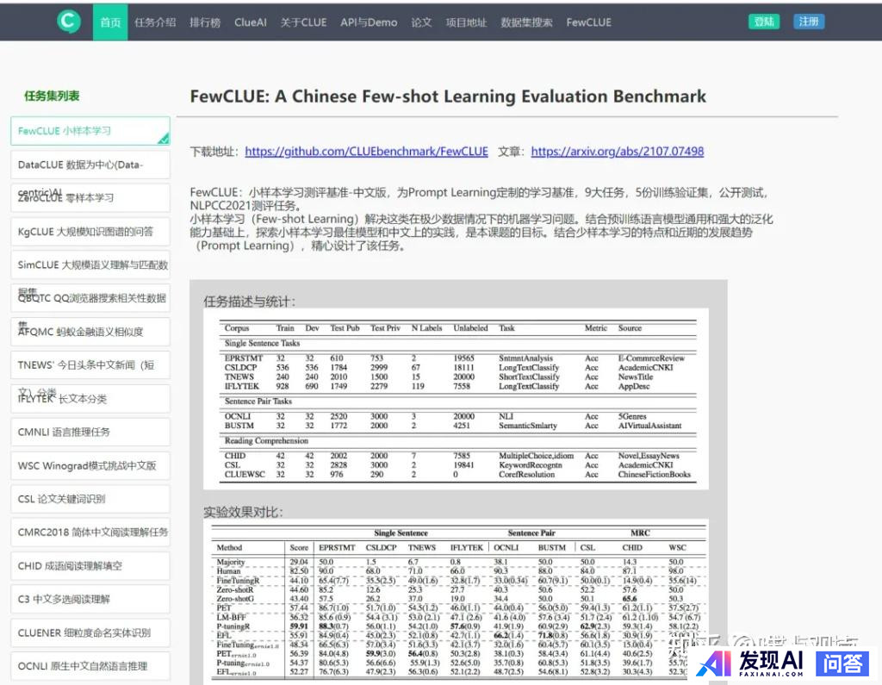Image resolution: width=882 pixels, height=685 pixels.
Task: Open 项目地址 nav item
Action: pos(466,22)
